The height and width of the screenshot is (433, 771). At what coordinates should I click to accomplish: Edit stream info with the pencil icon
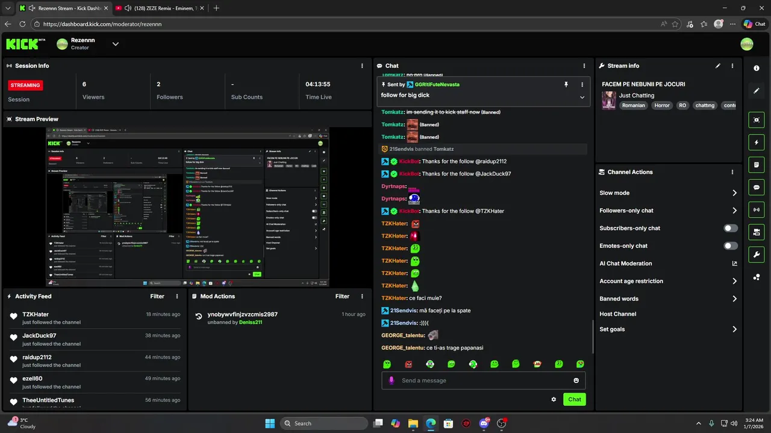[x=718, y=66]
